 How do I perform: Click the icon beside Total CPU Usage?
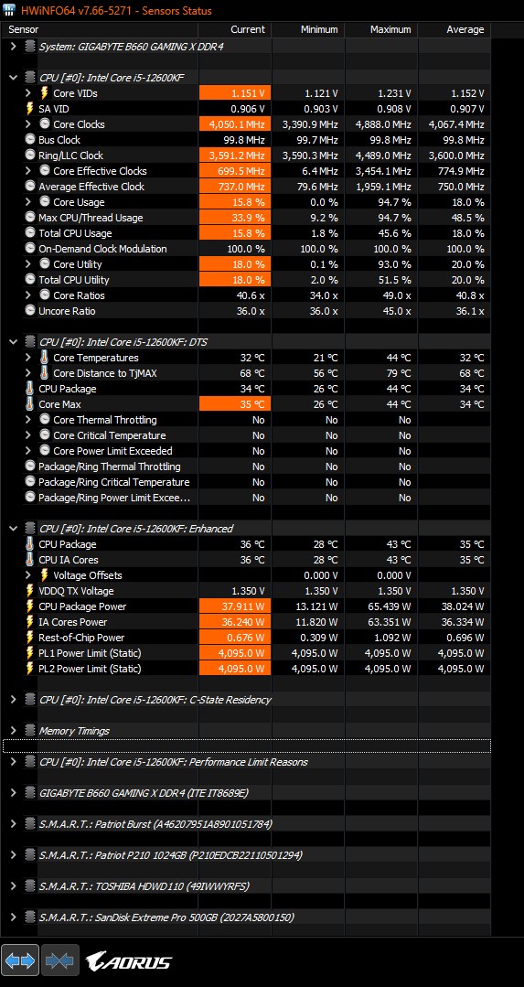[29, 233]
